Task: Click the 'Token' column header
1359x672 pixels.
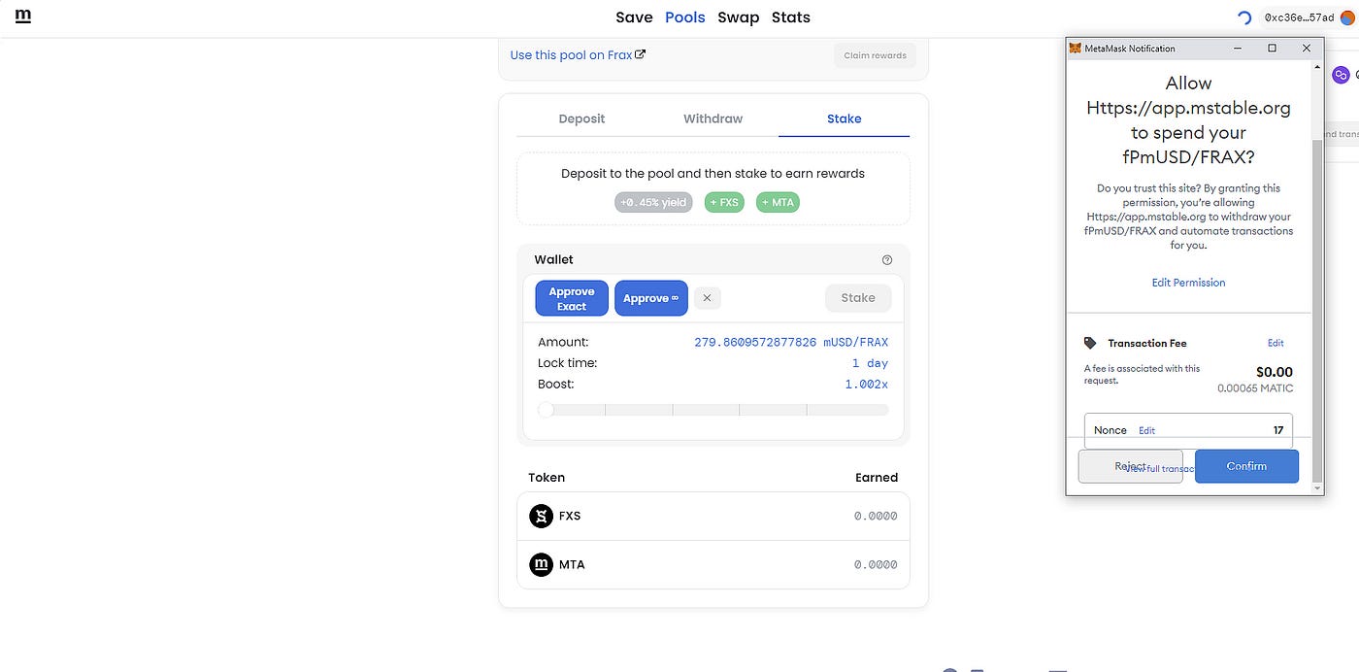Action: tap(547, 477)
